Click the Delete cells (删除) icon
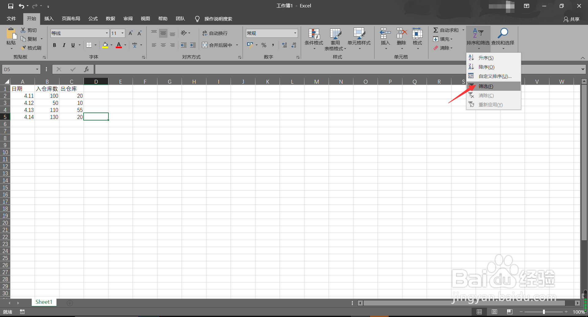The image size is (588, 317). click(401, 33)
